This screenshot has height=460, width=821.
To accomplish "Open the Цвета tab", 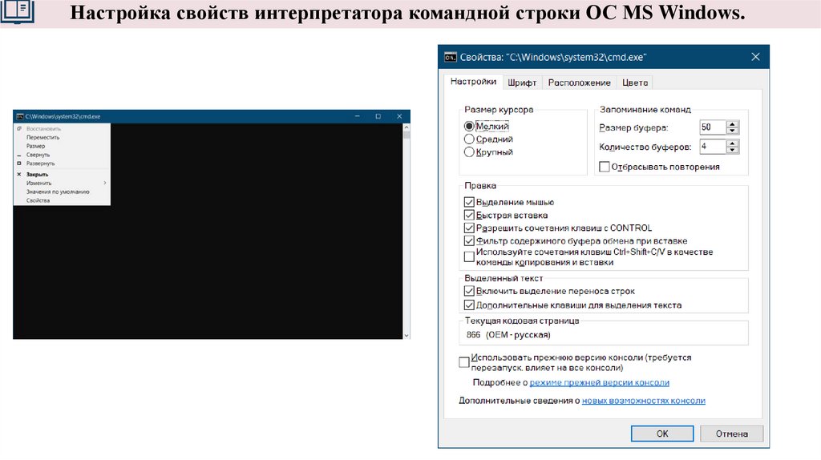I will pyautogui.click(x=635, y=83).
